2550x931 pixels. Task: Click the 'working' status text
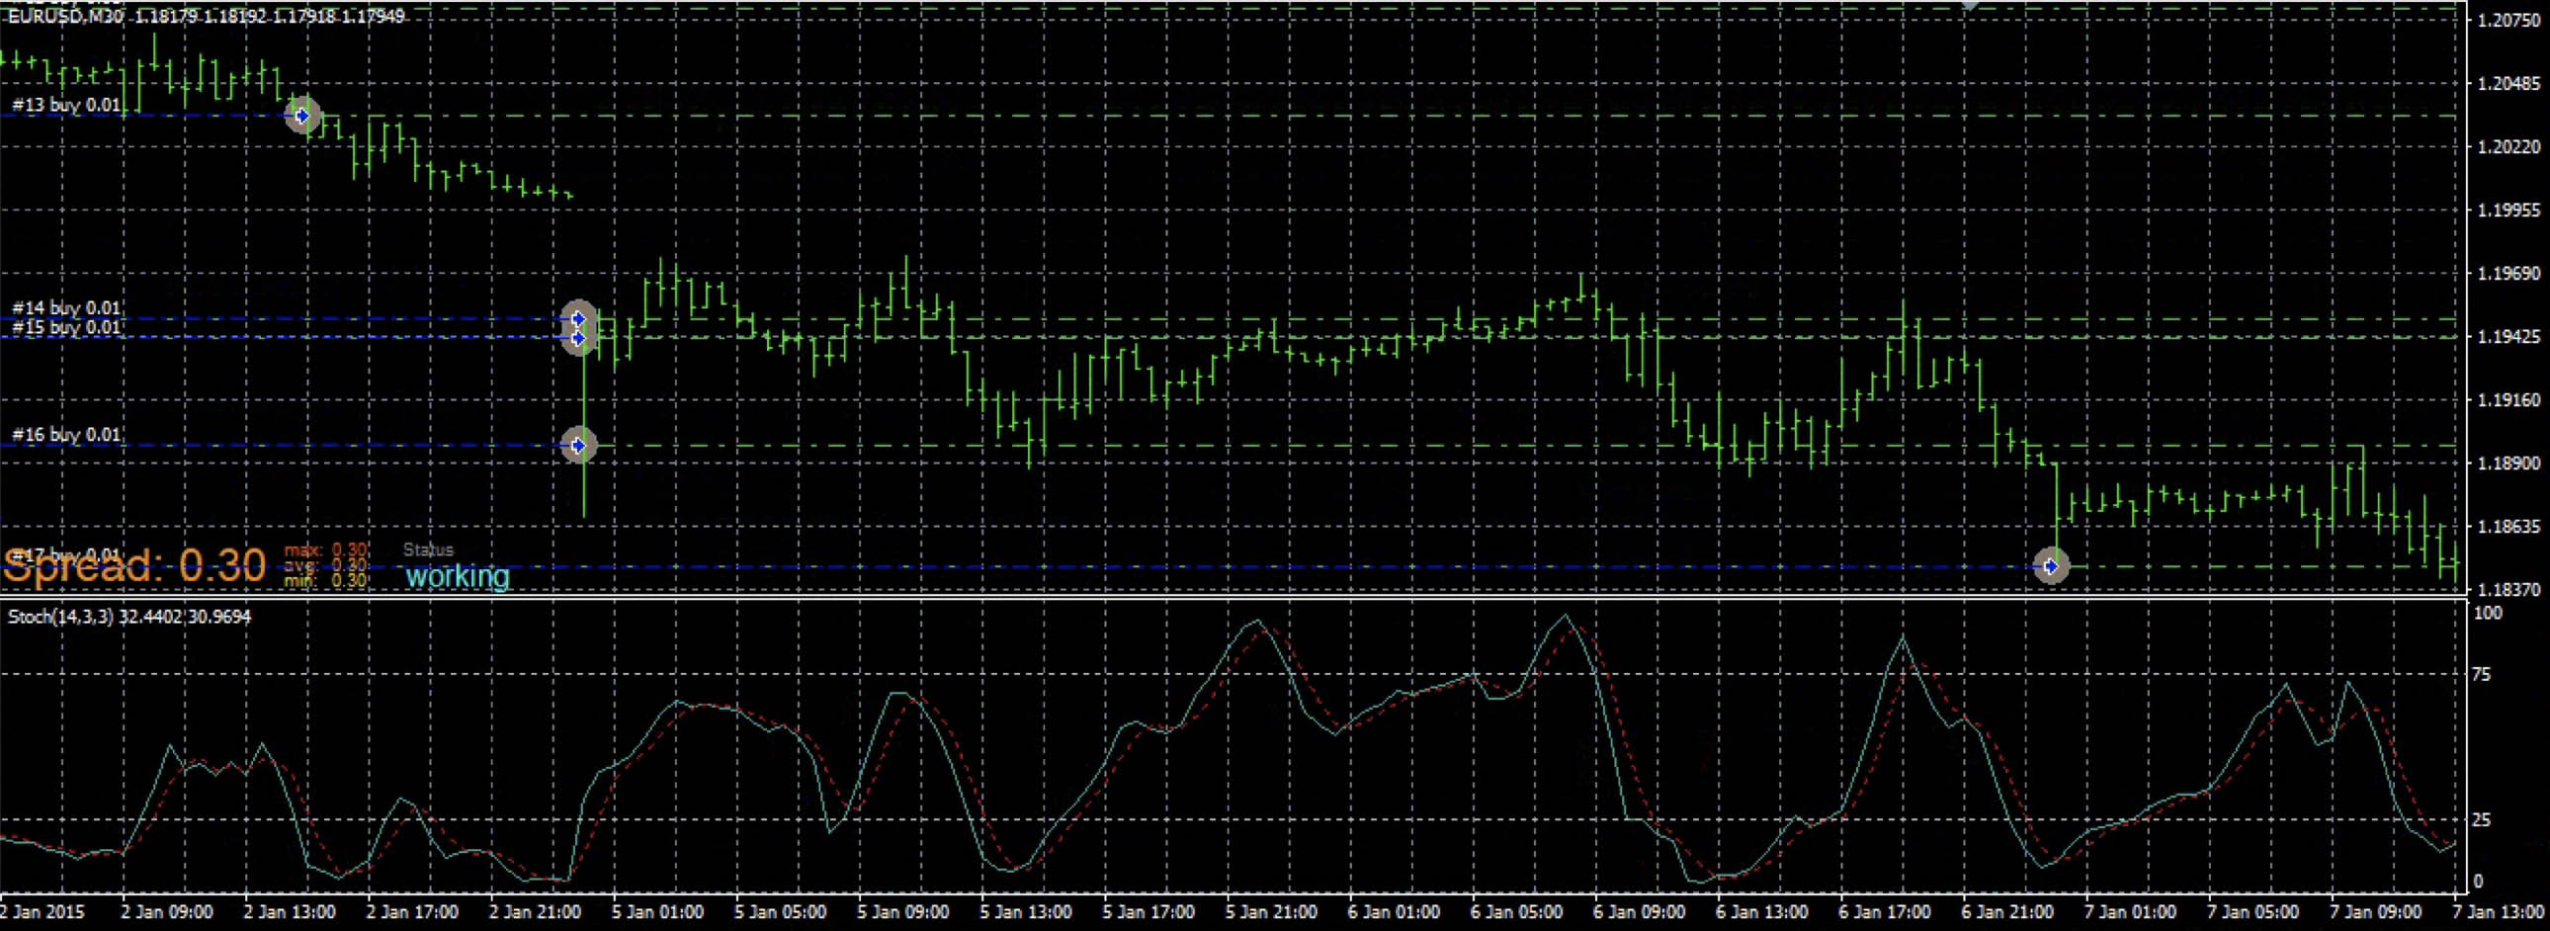pyautogui.click(x=459, y=576)
